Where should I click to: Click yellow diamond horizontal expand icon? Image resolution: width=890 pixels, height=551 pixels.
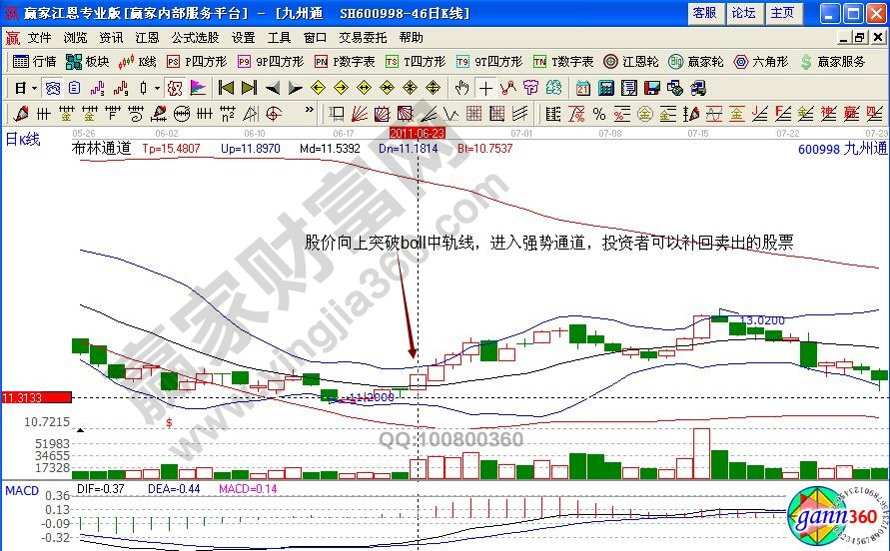(365, 88)
